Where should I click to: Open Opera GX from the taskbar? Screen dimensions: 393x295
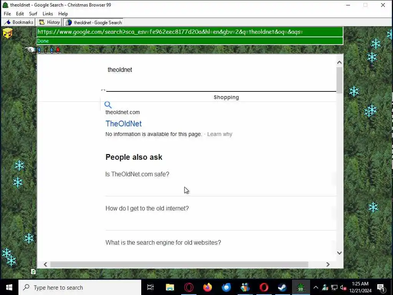click(x=189, y=287)
